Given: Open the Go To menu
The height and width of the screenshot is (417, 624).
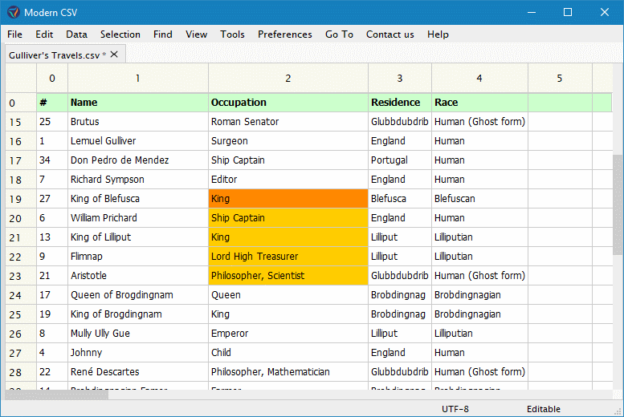Looking at the screenshot, I should [x=339, y=34].
